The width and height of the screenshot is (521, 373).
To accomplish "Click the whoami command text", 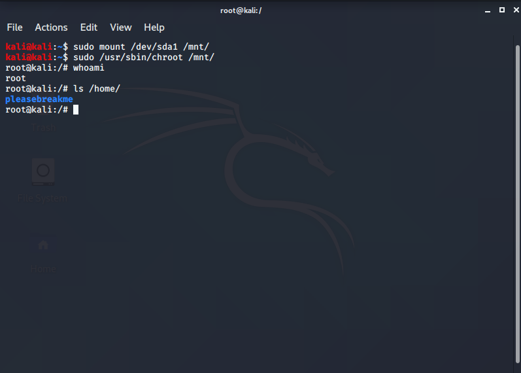I will [x=88, y=68].
